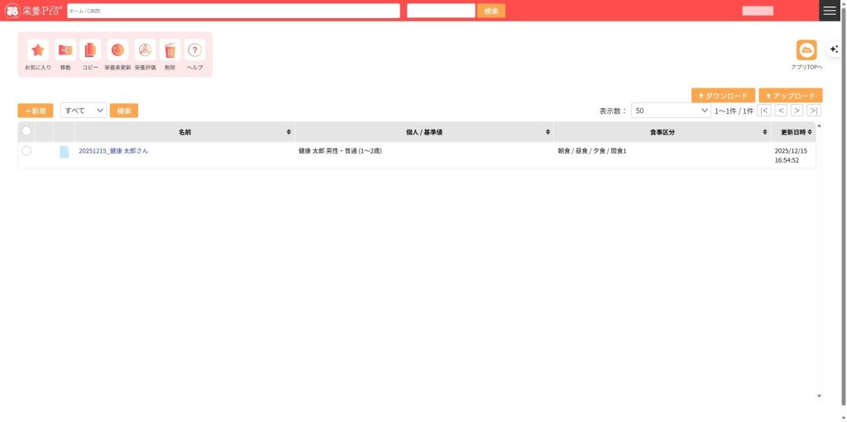Image resolution: width=847 pixels, height=422 pixels.
Task: Click the コピー icon in toolbar
Action: pos(90,50)
